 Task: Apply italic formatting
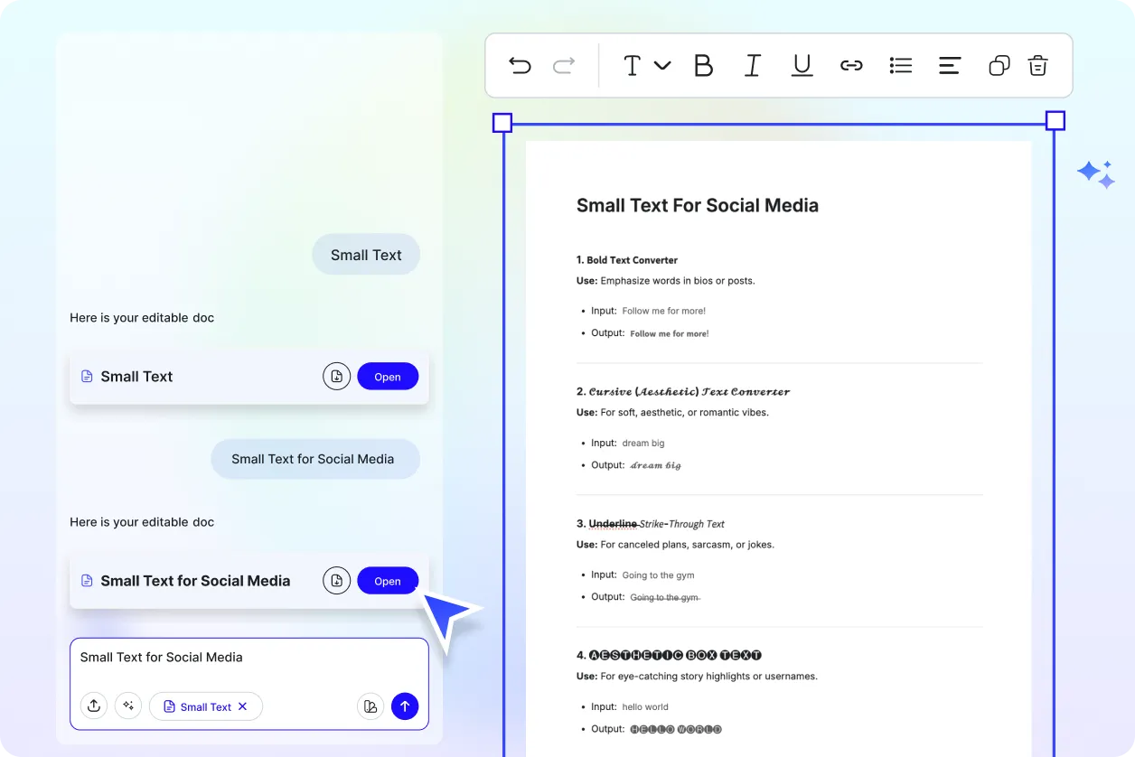pyautogui.click(x=753, y=65)
